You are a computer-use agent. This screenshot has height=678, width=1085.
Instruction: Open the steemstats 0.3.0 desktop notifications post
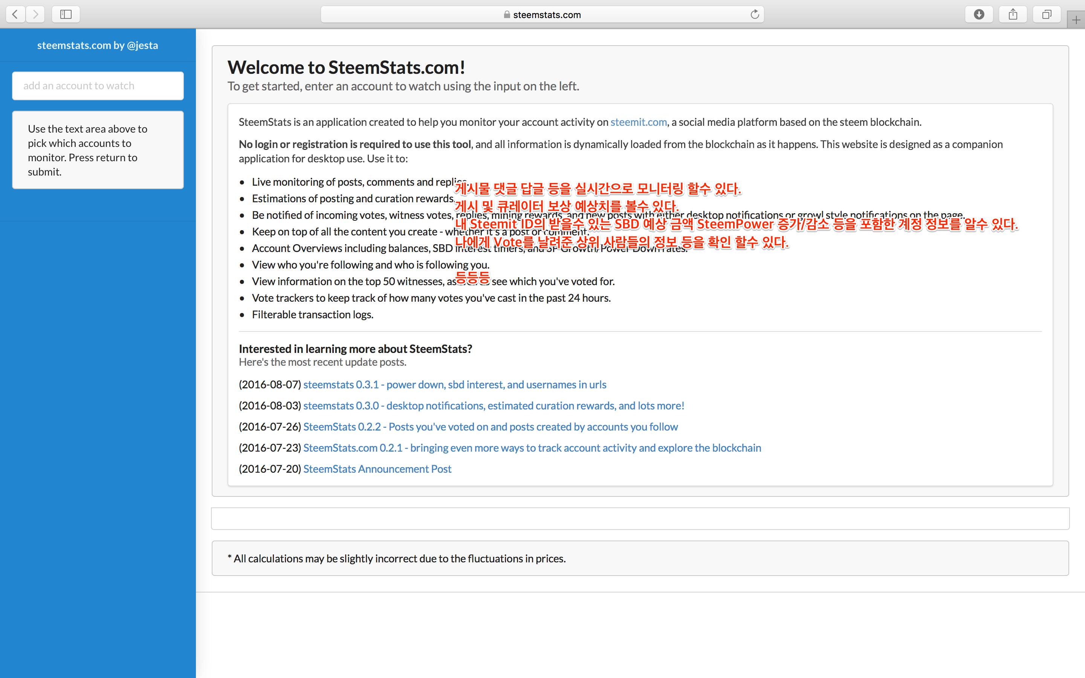coord(494,405)
